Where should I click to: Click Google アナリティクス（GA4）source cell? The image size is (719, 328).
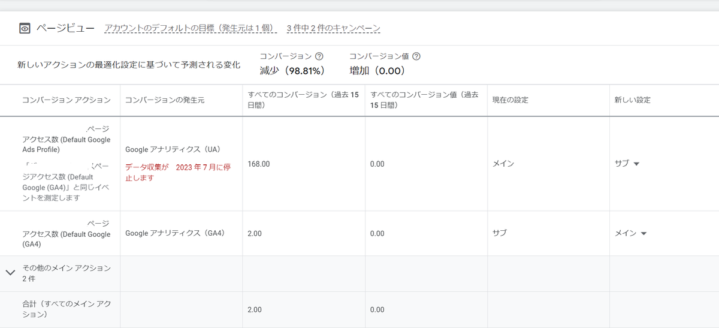coord(175,233)
